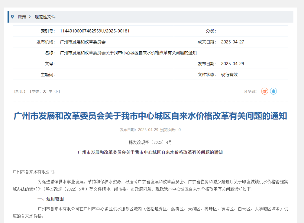304x223 pixels.
Task: Click the 主题词 label in table
Action: point(48,75)
